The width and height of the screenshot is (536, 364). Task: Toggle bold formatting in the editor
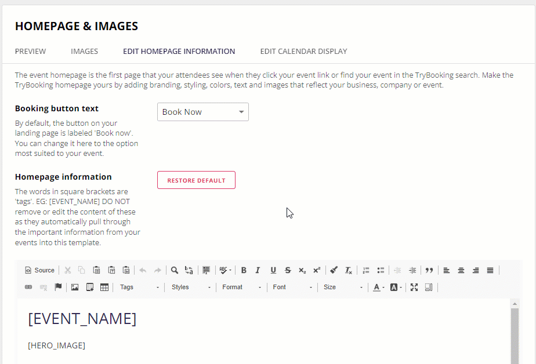pyautogui.click(x=244, y=270)
